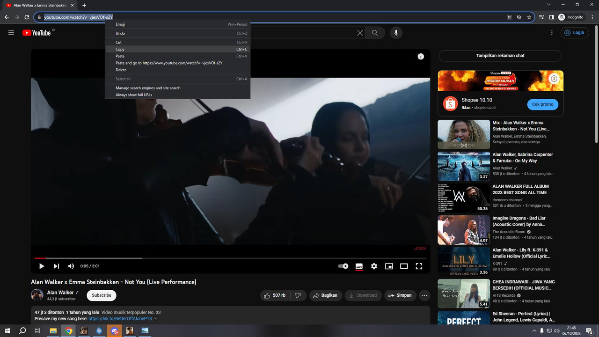Reload the page
599x337 pixels.
28,17
